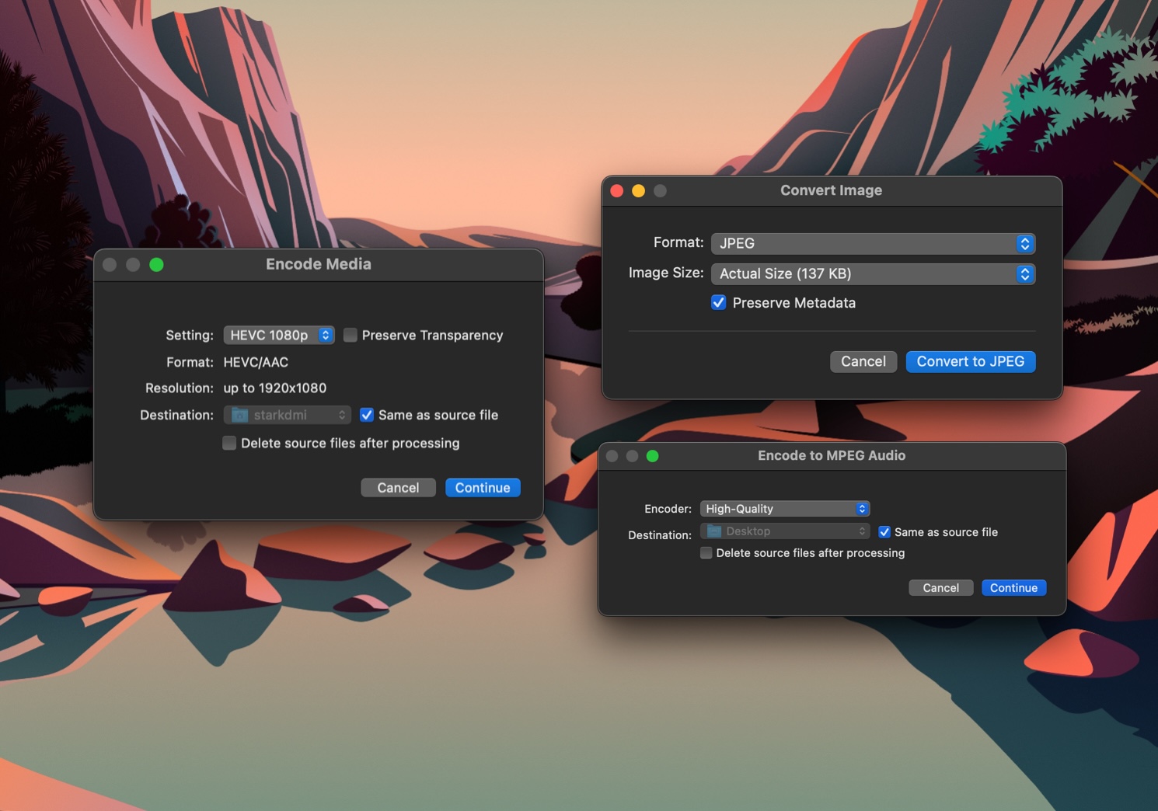Open the Desktop destination selector
Screen dimensions: 1158x811
784,531
